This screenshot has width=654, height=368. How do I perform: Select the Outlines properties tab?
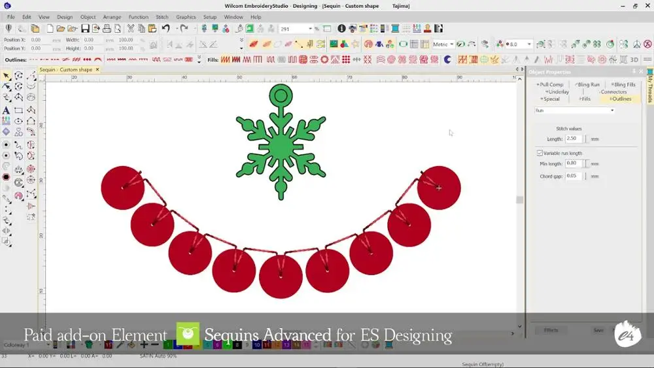click(x=621, y=99)
